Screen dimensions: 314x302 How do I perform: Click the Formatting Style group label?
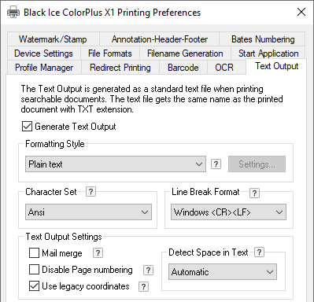pyautogui.click(x=55, y=144)
